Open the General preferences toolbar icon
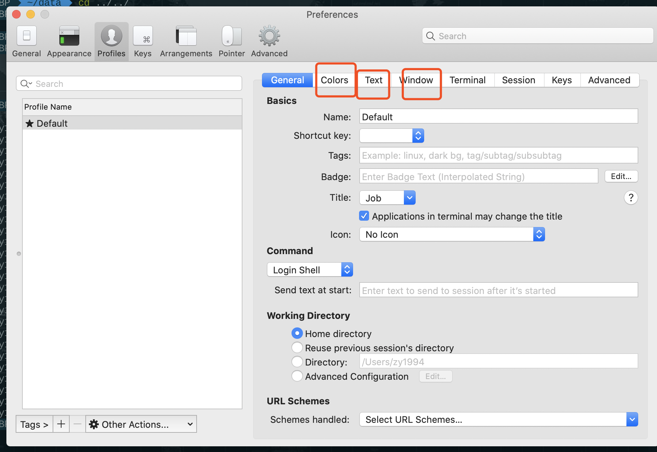Viewport: 657px width, 452px height. click(27, 41)
